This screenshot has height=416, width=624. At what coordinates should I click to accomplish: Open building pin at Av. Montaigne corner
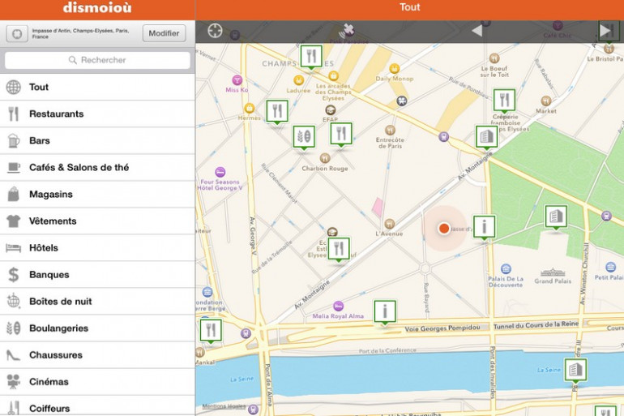coord(487,138)
